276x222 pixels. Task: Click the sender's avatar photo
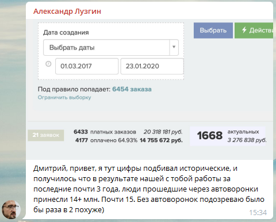click(11, 210)
